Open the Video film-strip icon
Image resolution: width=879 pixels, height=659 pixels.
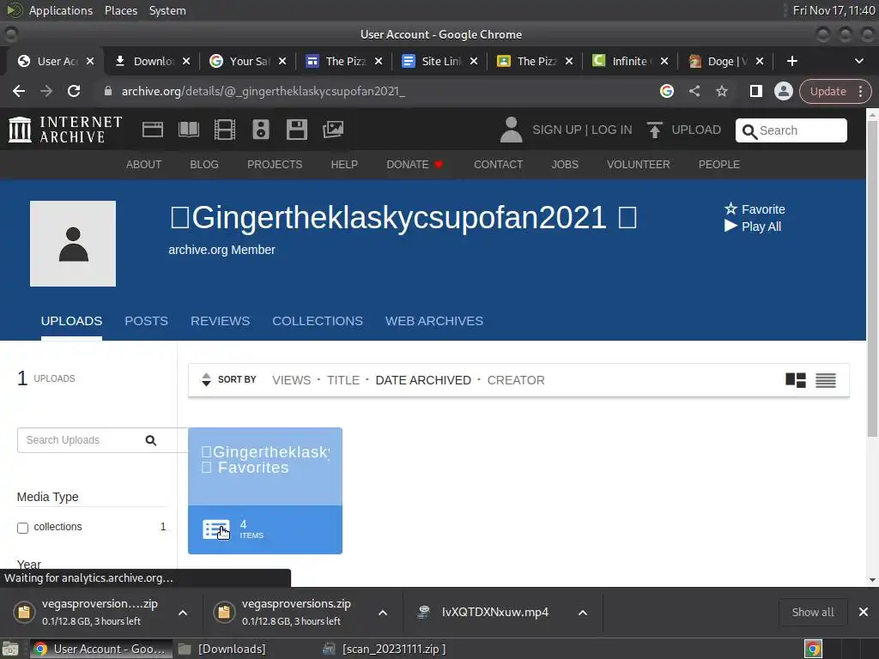coord(224,130)
